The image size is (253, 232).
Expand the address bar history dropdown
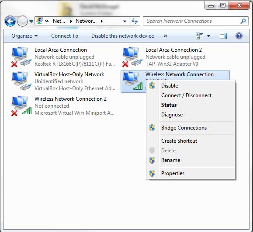pos(125,21)
